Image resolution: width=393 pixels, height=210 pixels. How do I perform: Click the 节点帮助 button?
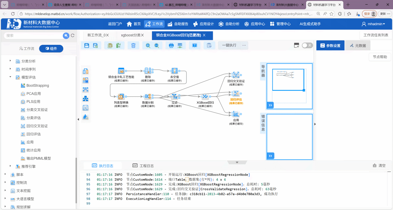(380, 57)
